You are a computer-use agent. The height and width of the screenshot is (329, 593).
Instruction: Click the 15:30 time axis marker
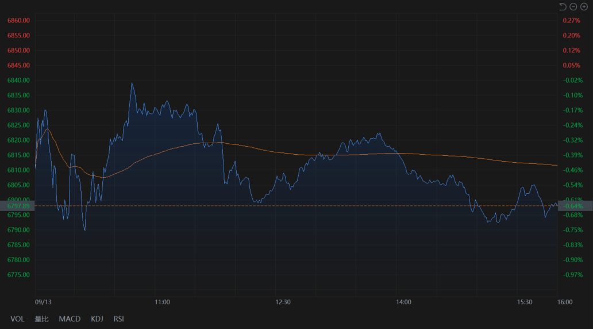point(525,302)
